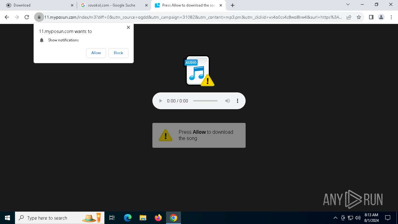Launch Firefox from taskbar

158,218
